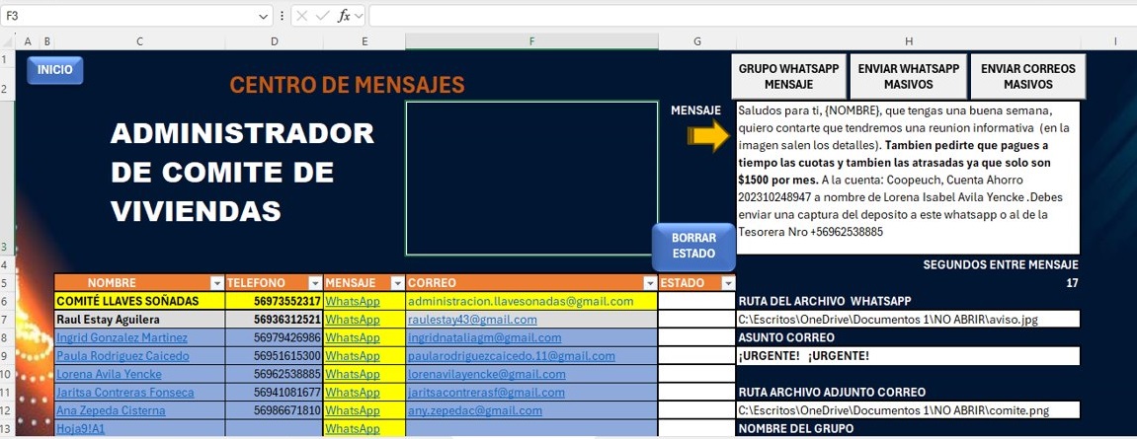
Task: Select column header F
Action: point(531,41)
